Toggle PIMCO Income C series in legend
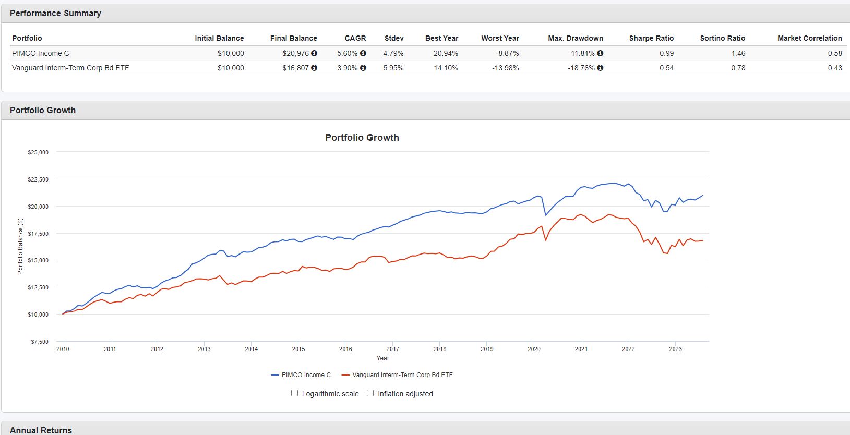The image size is (850, 435). point(301,375)
